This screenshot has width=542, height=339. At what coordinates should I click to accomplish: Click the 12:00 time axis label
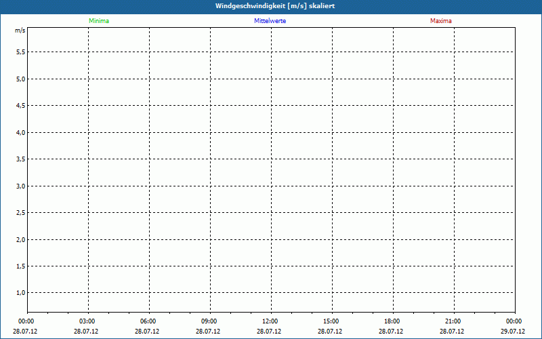(270, 321)
